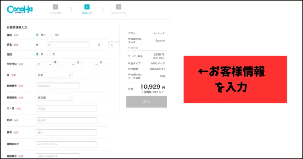Screen dimensions: 303x159
Task: Click the 番号 input field
Action: pos(66,133)
